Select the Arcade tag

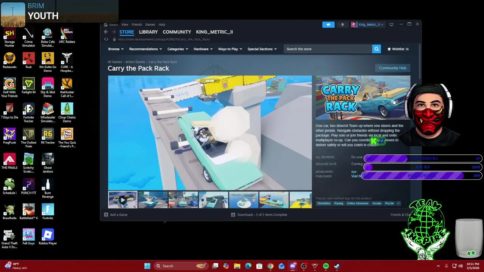[377, 203]
